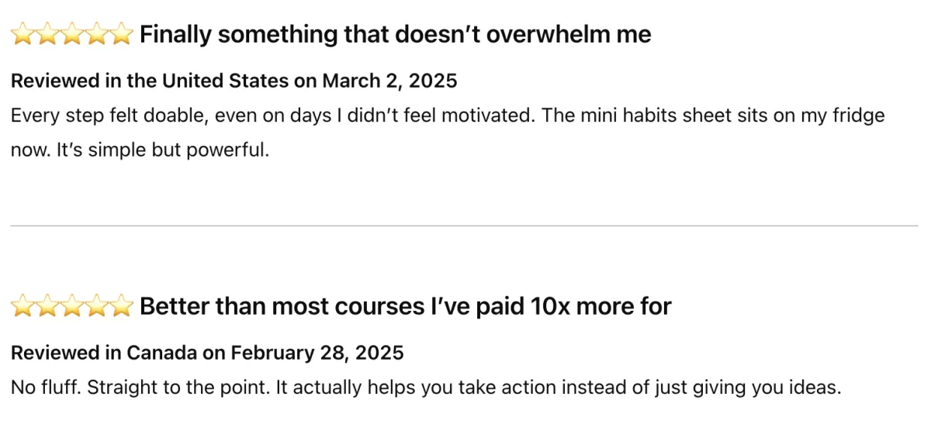Click the 'United States' text in review location
This screenshot has height=448, width=931.
[224, 81]
